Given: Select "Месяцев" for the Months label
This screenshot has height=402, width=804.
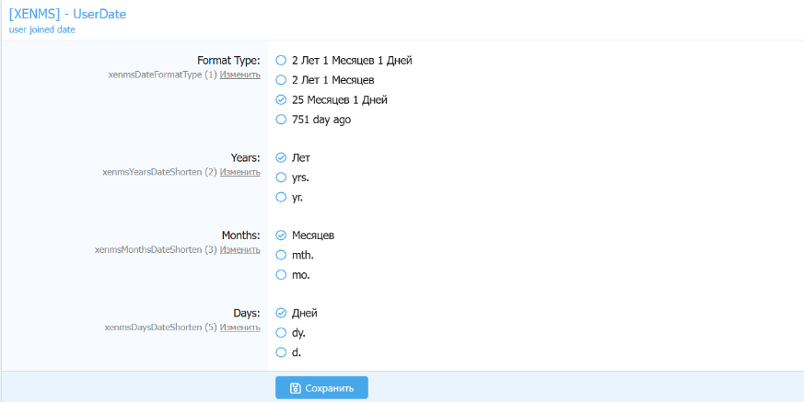Looking at the screenshot, I should [x=282, y=235].
